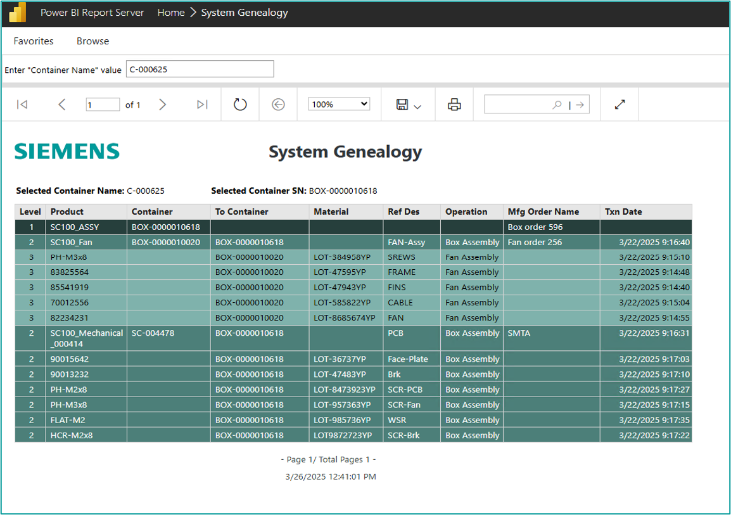Click the next page arrow icon
731x515 pixels.
coord(163,104)
